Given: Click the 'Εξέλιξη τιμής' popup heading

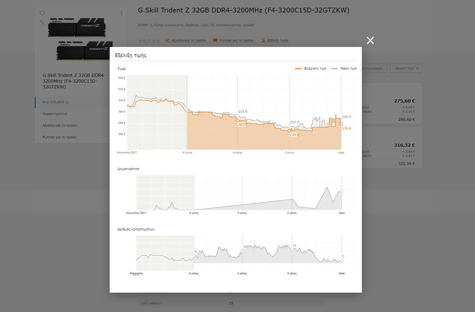Looking at the screenshot, I should click(x=131, y=55).
